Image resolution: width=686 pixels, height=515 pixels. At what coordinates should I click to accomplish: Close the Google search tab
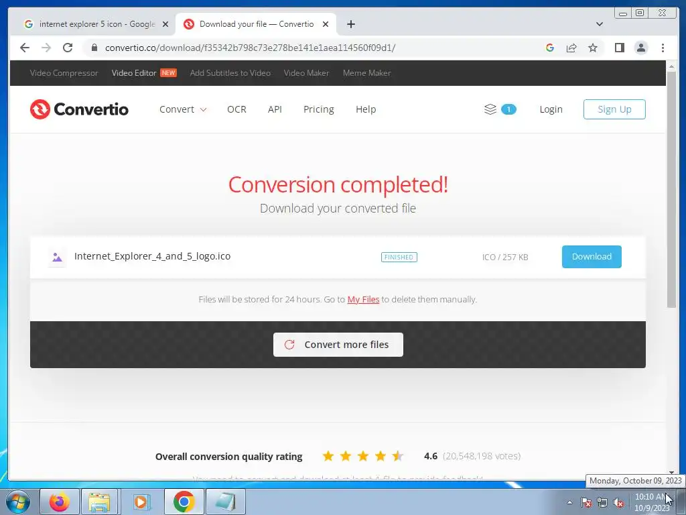165,24
